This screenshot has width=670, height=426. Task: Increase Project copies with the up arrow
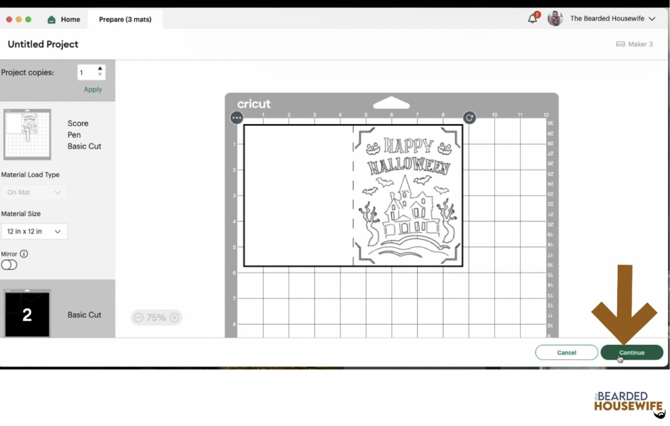pos(100,69)
